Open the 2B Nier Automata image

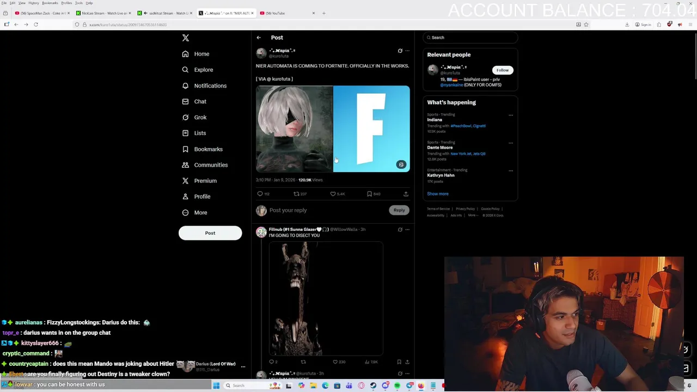[294, 129]
